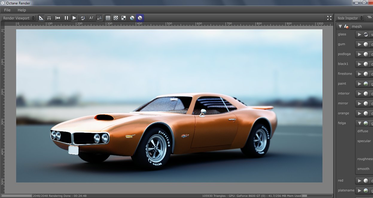Screen dimensions: 373x198
Task: Select the felga smooth parameter label
Action: coord(363,169)
